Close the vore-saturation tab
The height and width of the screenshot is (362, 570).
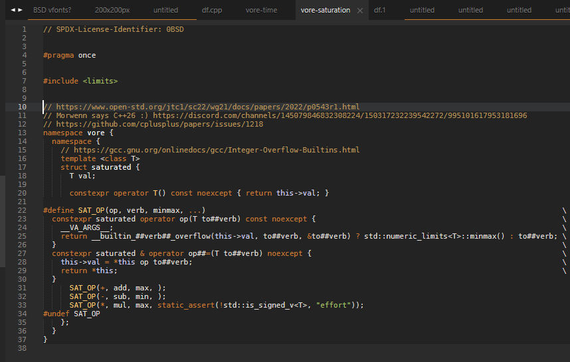click(360, 11)
